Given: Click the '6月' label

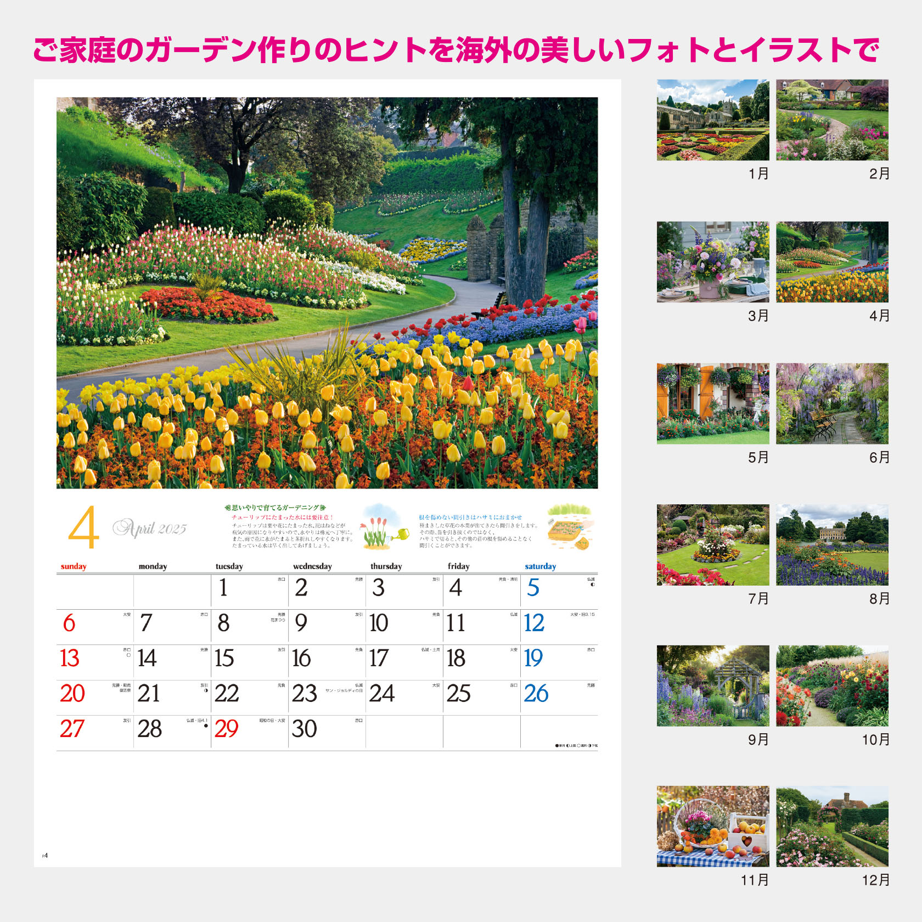Looking at the screenshot, I should (x=879, y=457).
